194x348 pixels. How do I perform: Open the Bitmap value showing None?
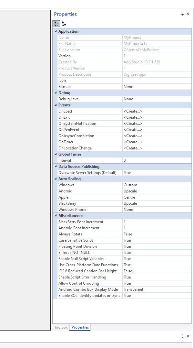click(157, 87)
